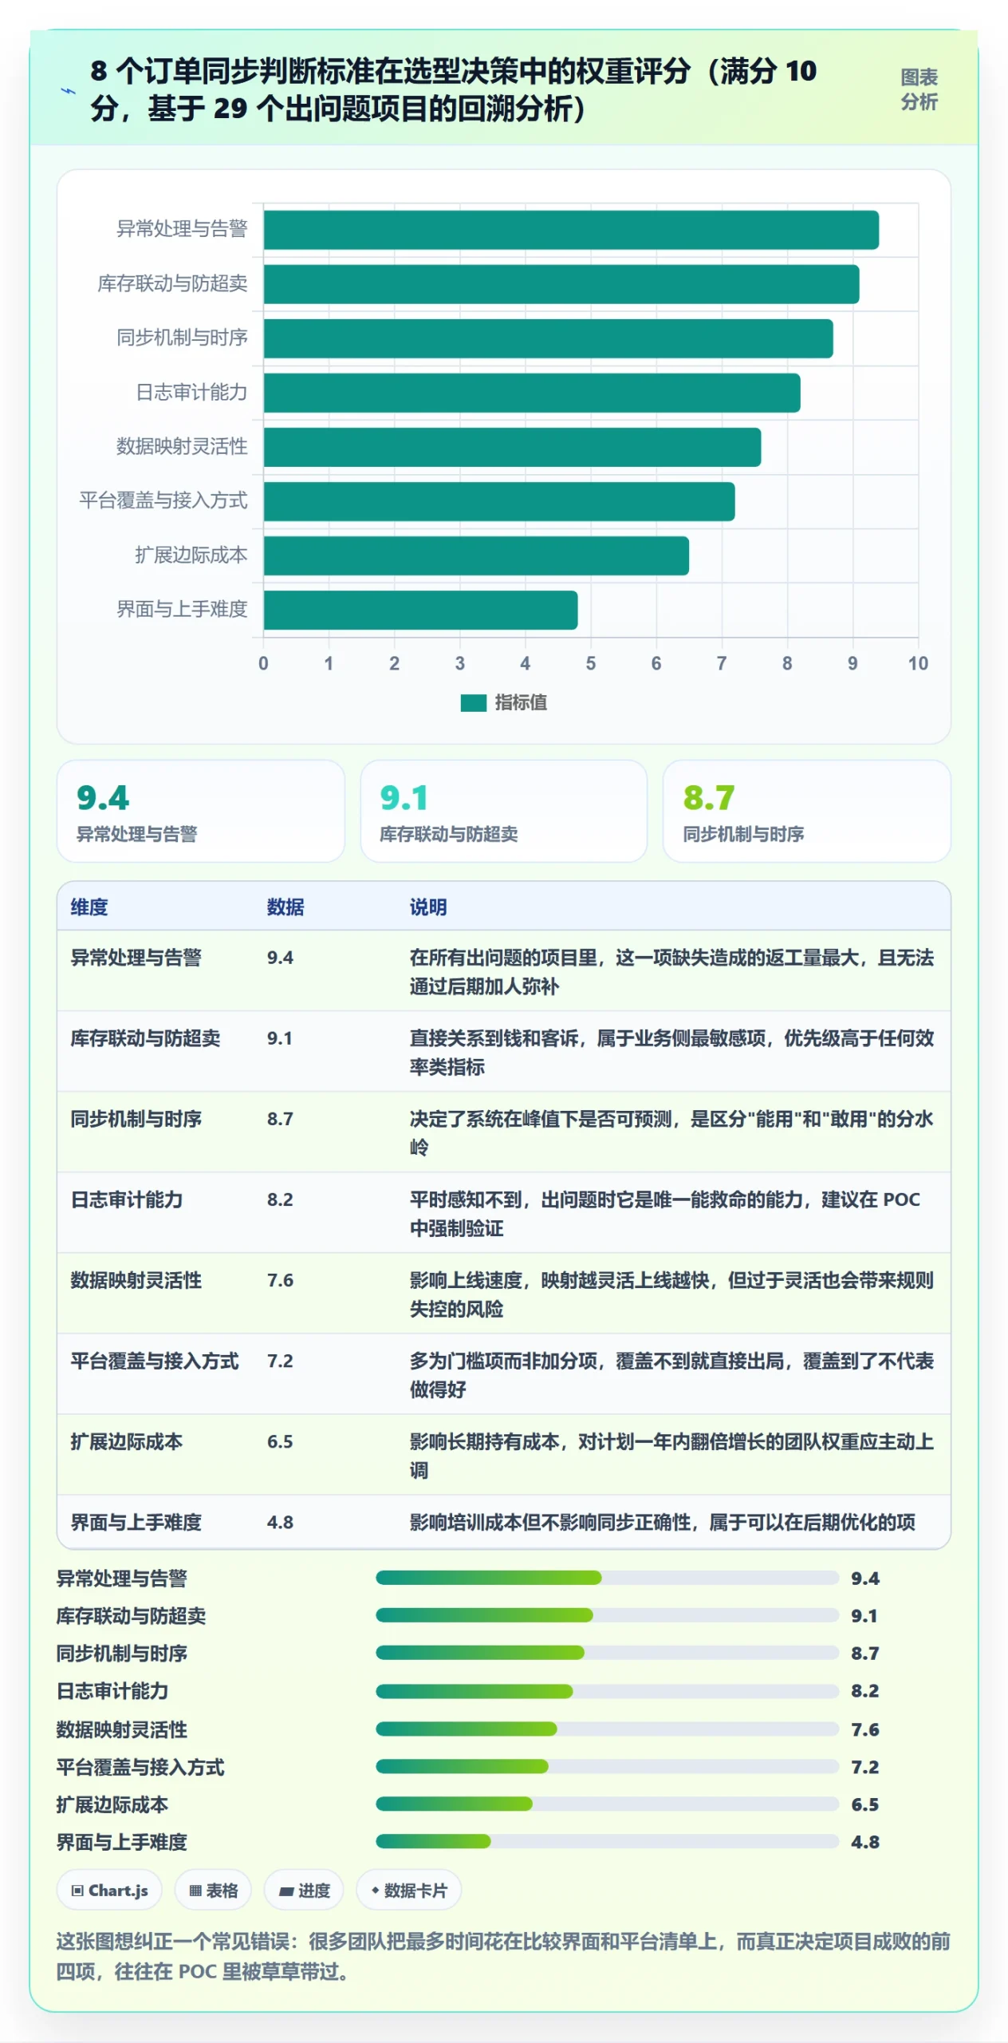Screen dimensions: 1008x2043
Task: Select the 异常处理与告警 table row name cell
Action: pyautogui.click(x=136, y=957)
